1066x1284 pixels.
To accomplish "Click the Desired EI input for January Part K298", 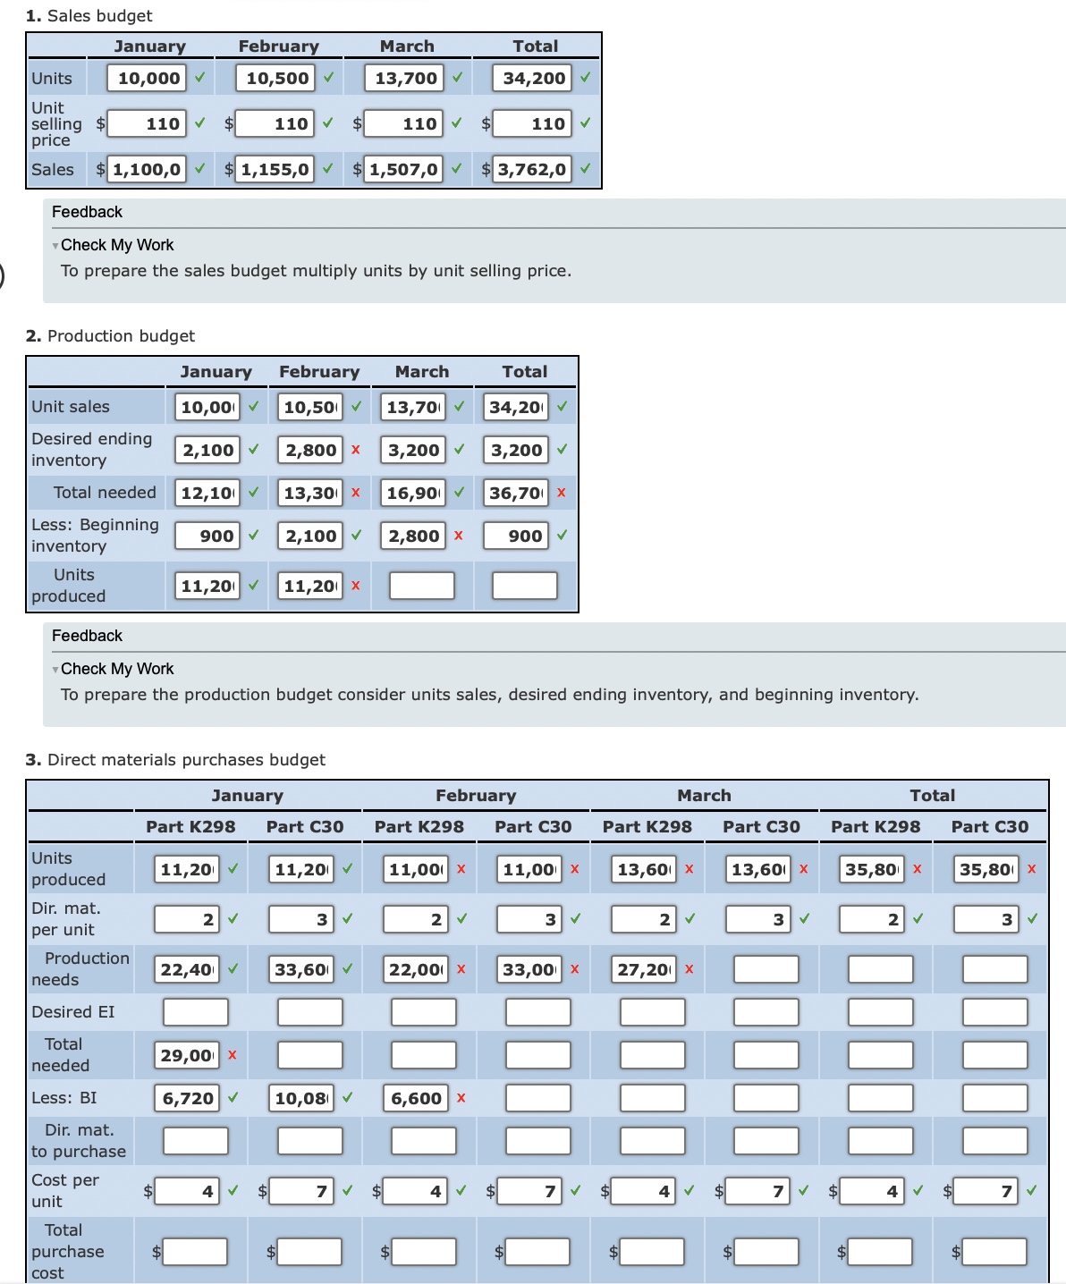I will tap(195, 1011).
